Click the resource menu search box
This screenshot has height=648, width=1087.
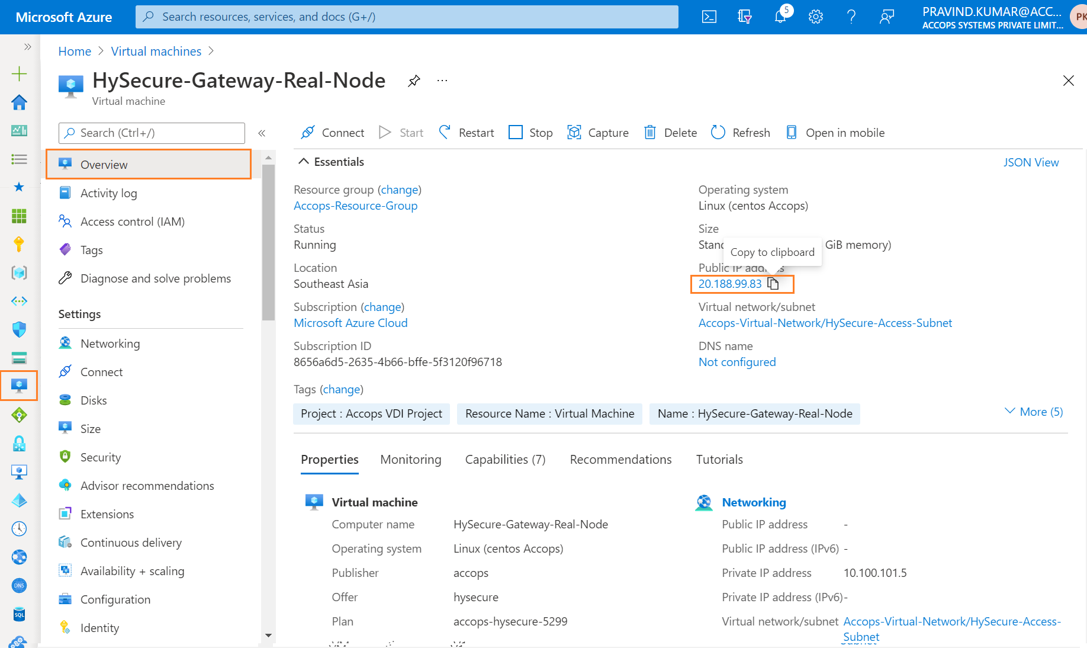[x=152, y=133]
